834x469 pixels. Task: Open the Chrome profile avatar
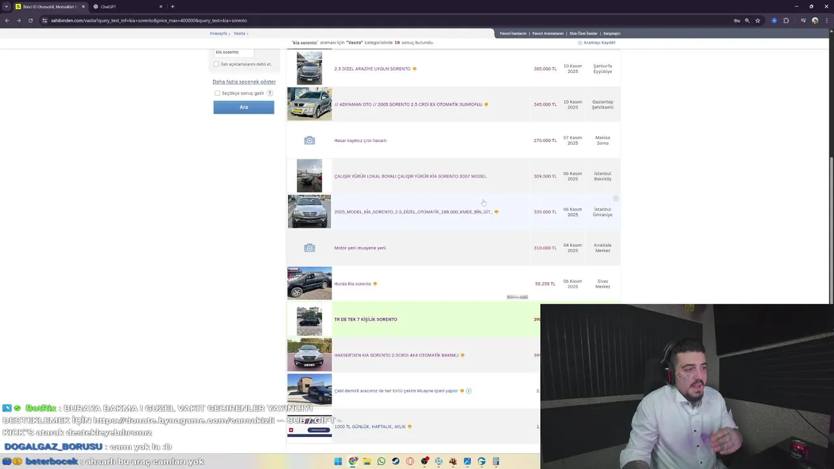[x=815, y=20]
